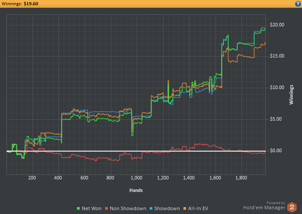Toggle the Non Showdown red legend swatch
This screenshot has width=302, height=214.
106,208
